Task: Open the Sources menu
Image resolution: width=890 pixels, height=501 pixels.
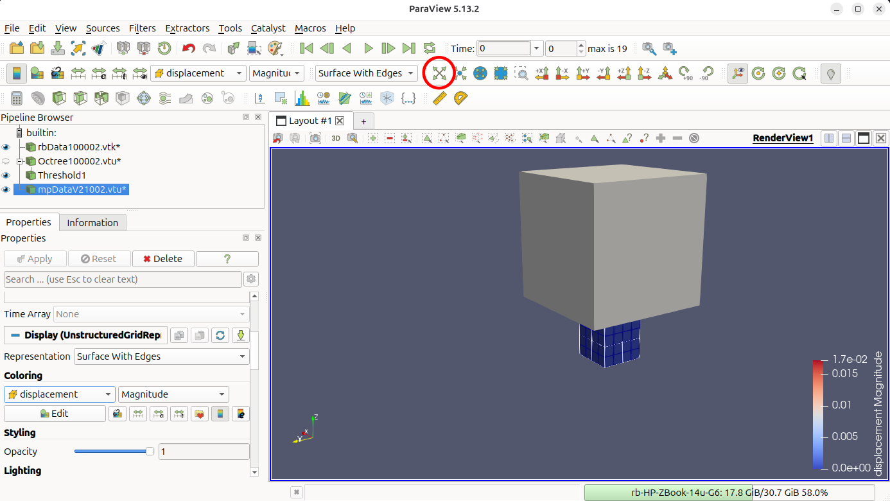Action: [103, 28]
